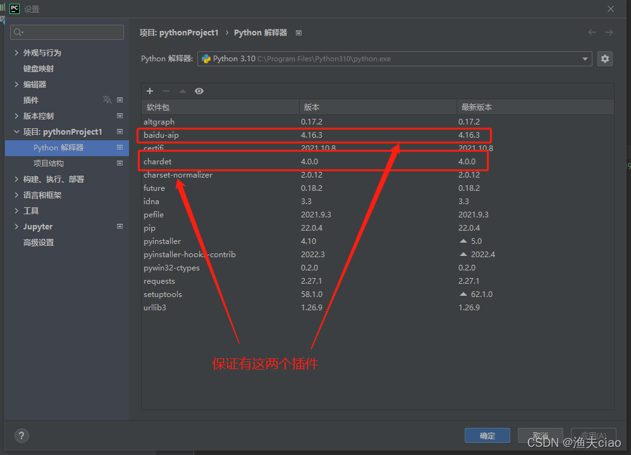Close the settings dialog
Image resolution: width=631 pixels, height=455 pixels.
click(611, 9)
